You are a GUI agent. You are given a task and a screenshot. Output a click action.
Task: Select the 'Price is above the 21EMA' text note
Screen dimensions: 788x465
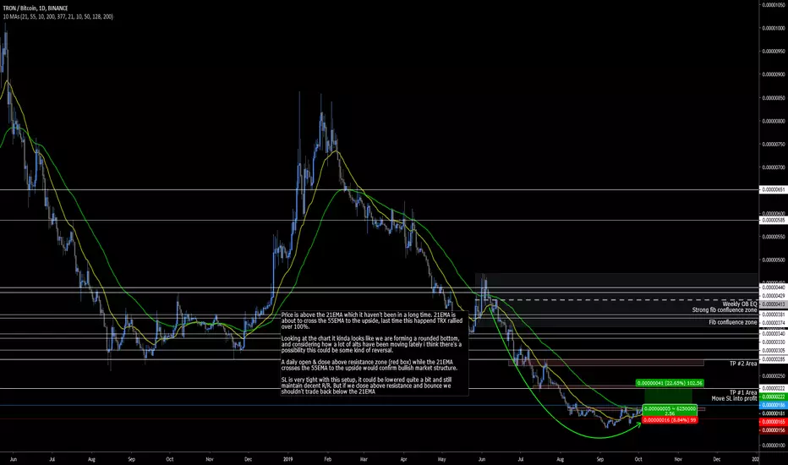[x=375, y=353]
